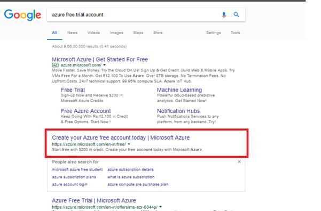
Task: Switch to the Videos tab
Action: (x=94, y=33)
